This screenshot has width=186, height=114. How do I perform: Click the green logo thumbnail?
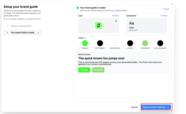pyautogui.click(x=99, y=25)
